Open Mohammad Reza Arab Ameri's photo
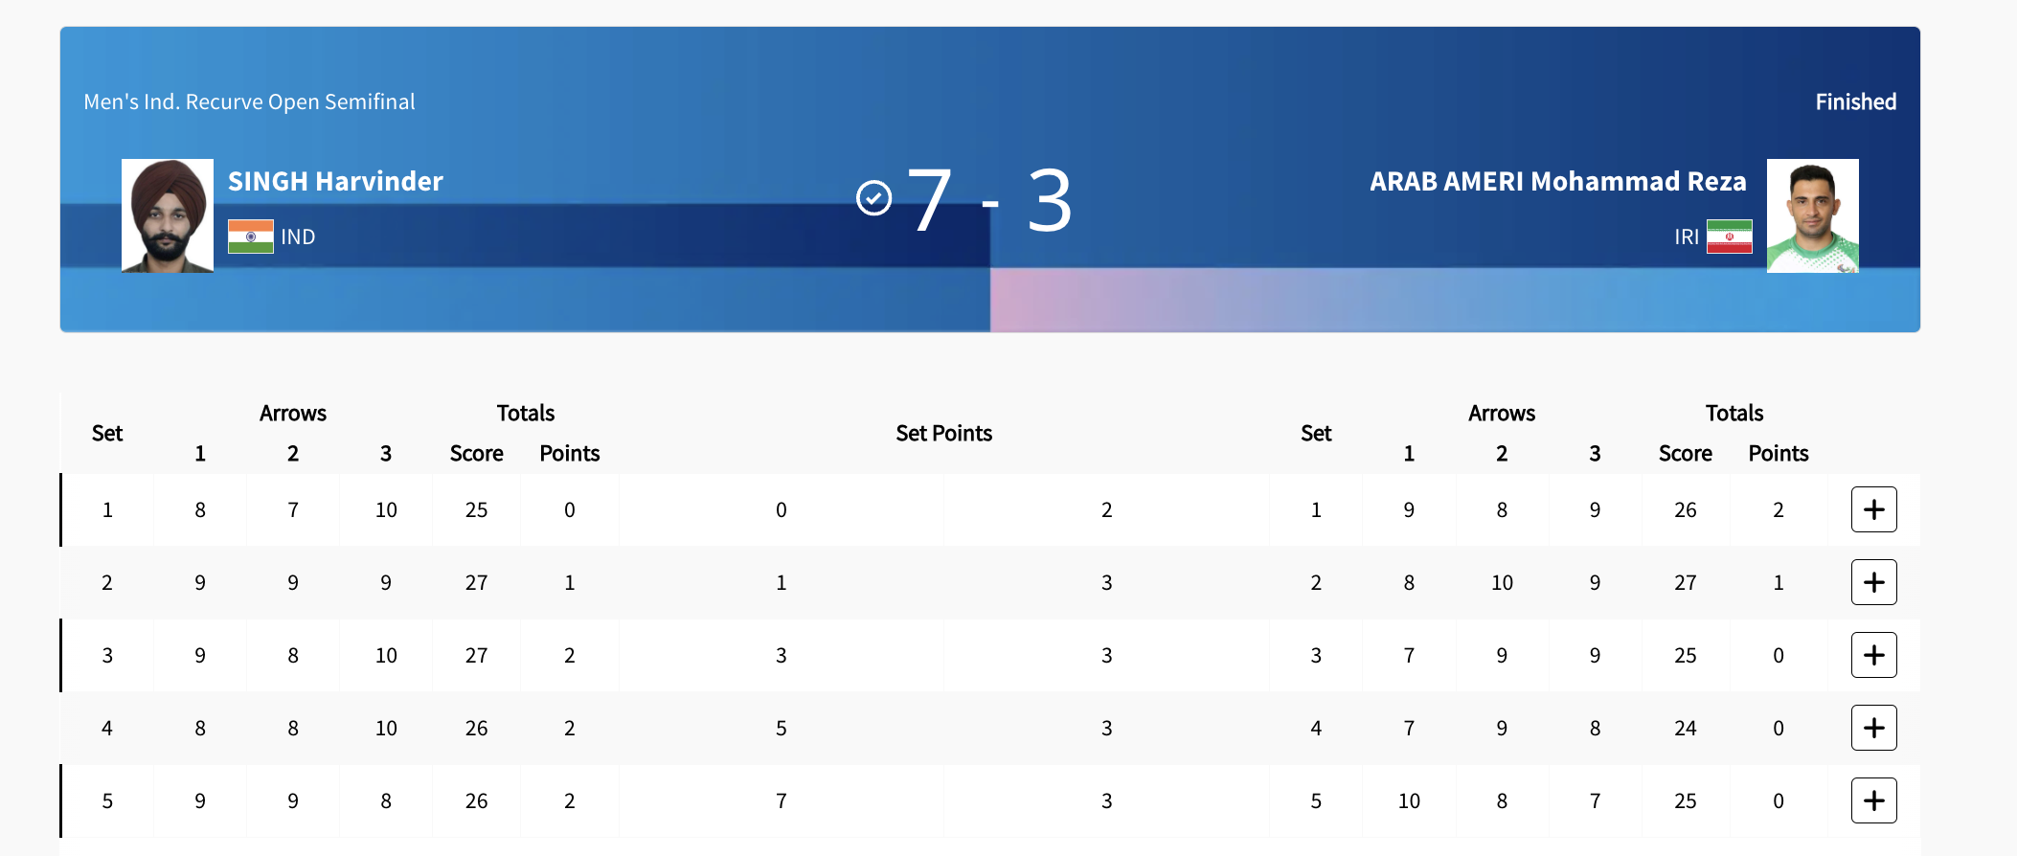Viewport: 2017px width, 856px height. point(1812,215)
